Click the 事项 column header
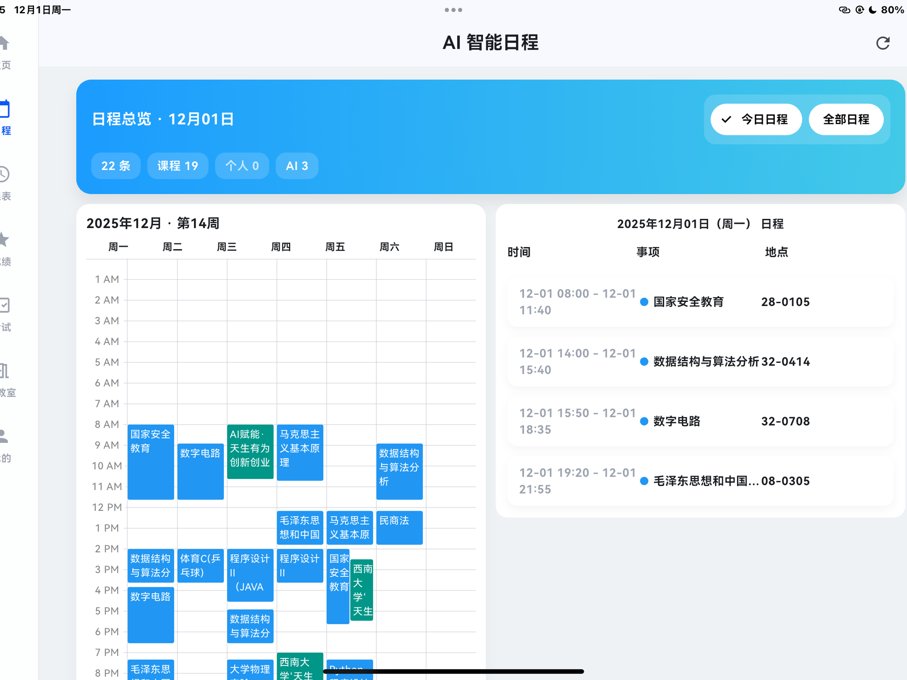Viewport: 907px width, 680px height. (x=648, y=252)
